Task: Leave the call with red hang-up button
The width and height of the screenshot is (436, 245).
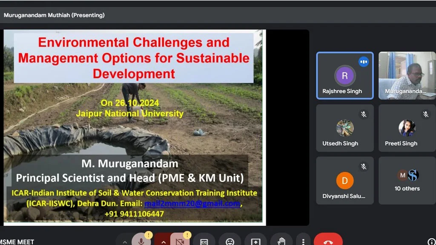Action: (328, 241)
